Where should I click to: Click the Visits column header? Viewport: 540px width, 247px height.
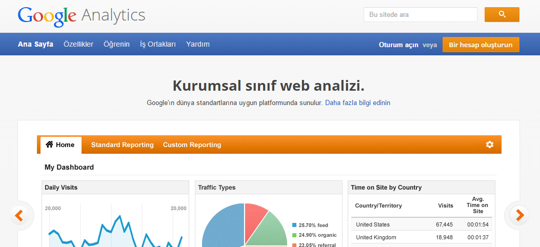[446, 205]
